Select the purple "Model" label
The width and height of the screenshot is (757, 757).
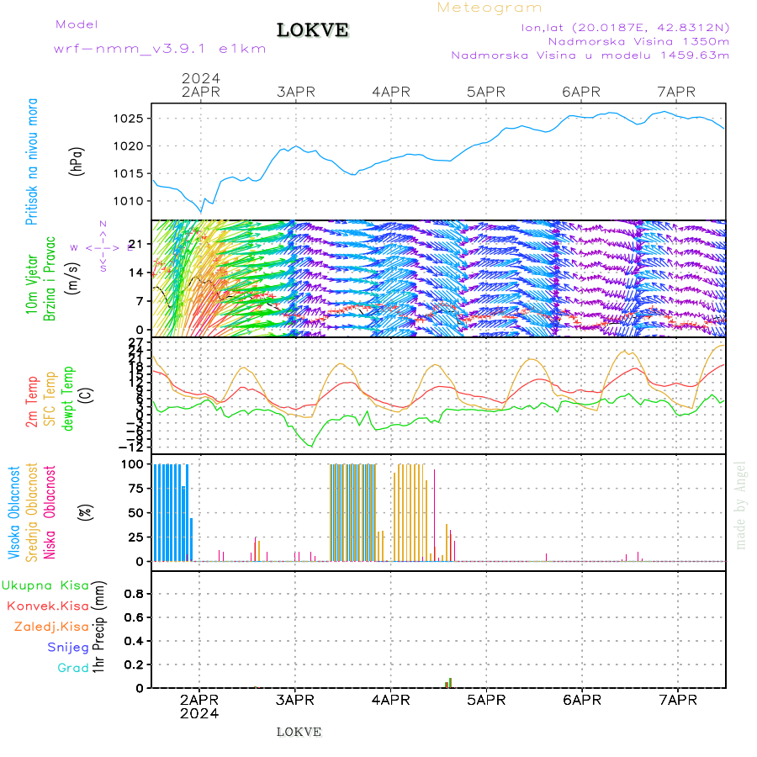click(x=77, y=24)
